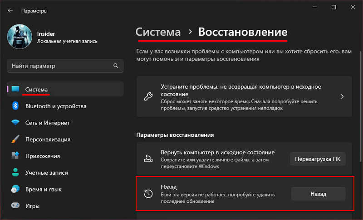Screen dimensions: 363x220
Task: Click the Insider account name
Action: coord(46,33)
